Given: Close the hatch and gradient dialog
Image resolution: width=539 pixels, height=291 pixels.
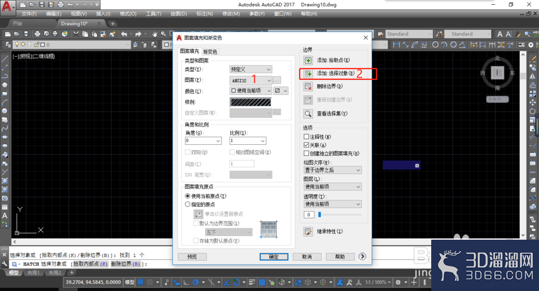Looking at the screenshot, I should pos(366,38).
